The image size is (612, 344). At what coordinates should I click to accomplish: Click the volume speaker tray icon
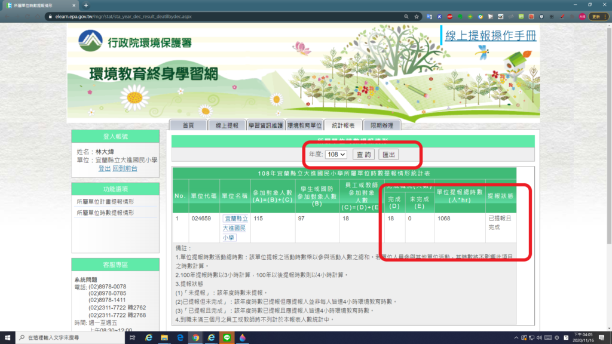pos(540,338)
